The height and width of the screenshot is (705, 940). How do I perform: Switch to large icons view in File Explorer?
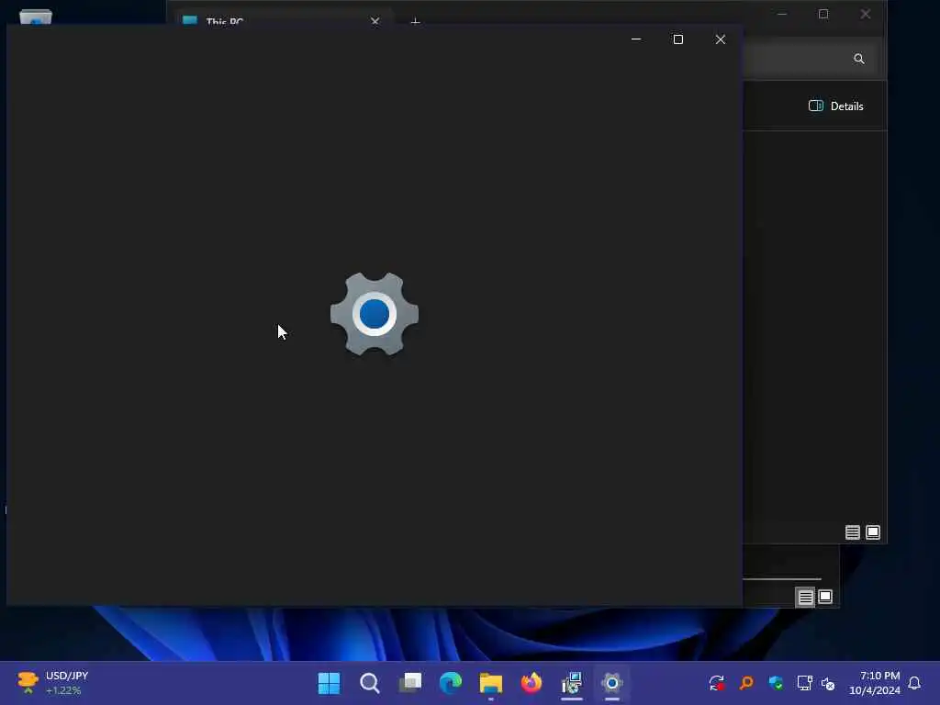[x=873, y=532]
